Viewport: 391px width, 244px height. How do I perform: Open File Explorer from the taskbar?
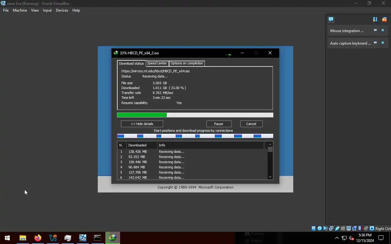pos(23,238)
